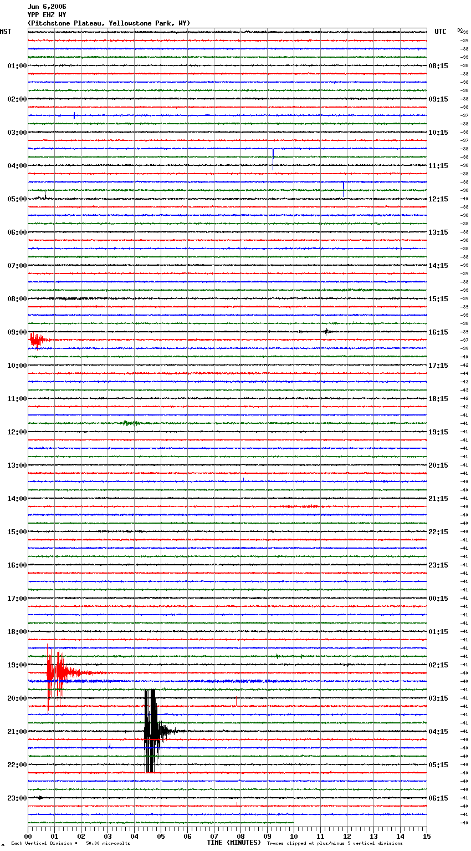Select the 23:00 MST time label

[17, 798]
